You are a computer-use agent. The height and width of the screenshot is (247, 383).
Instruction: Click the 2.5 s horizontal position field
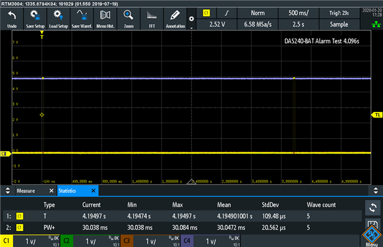click(x=298, y=24)
